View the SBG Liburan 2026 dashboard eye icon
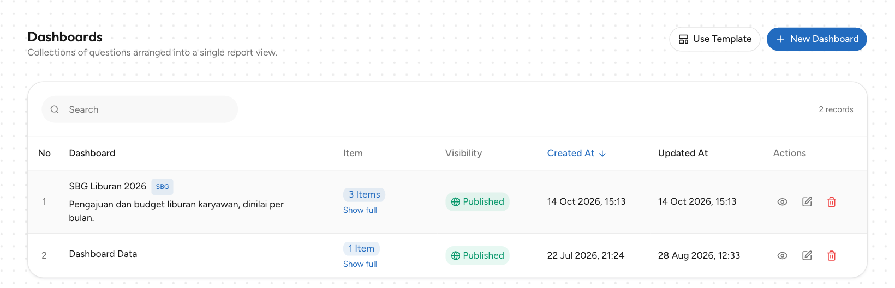 coord(782,202)
